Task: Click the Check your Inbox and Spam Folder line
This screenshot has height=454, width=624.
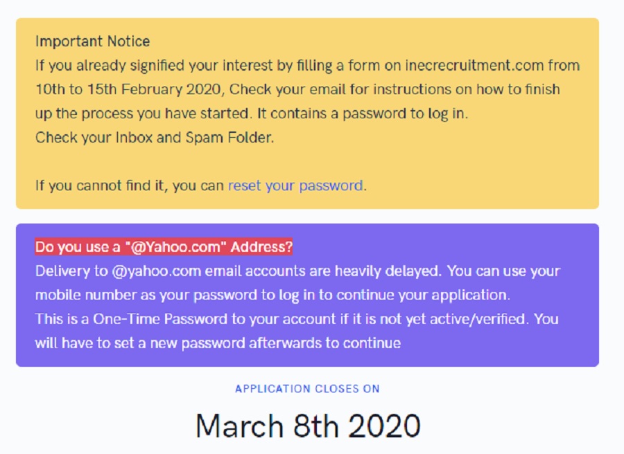Action: click(155, 137)
